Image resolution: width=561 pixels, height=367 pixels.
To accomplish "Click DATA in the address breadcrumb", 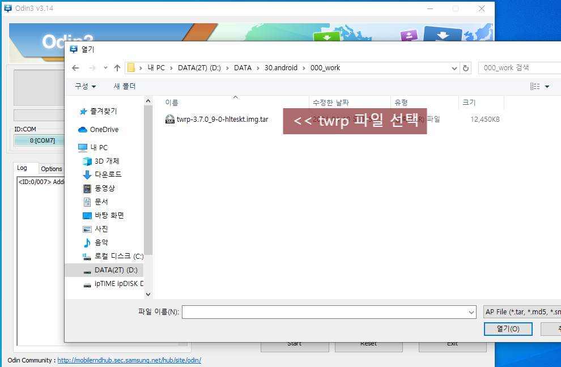I will [243, 68].
